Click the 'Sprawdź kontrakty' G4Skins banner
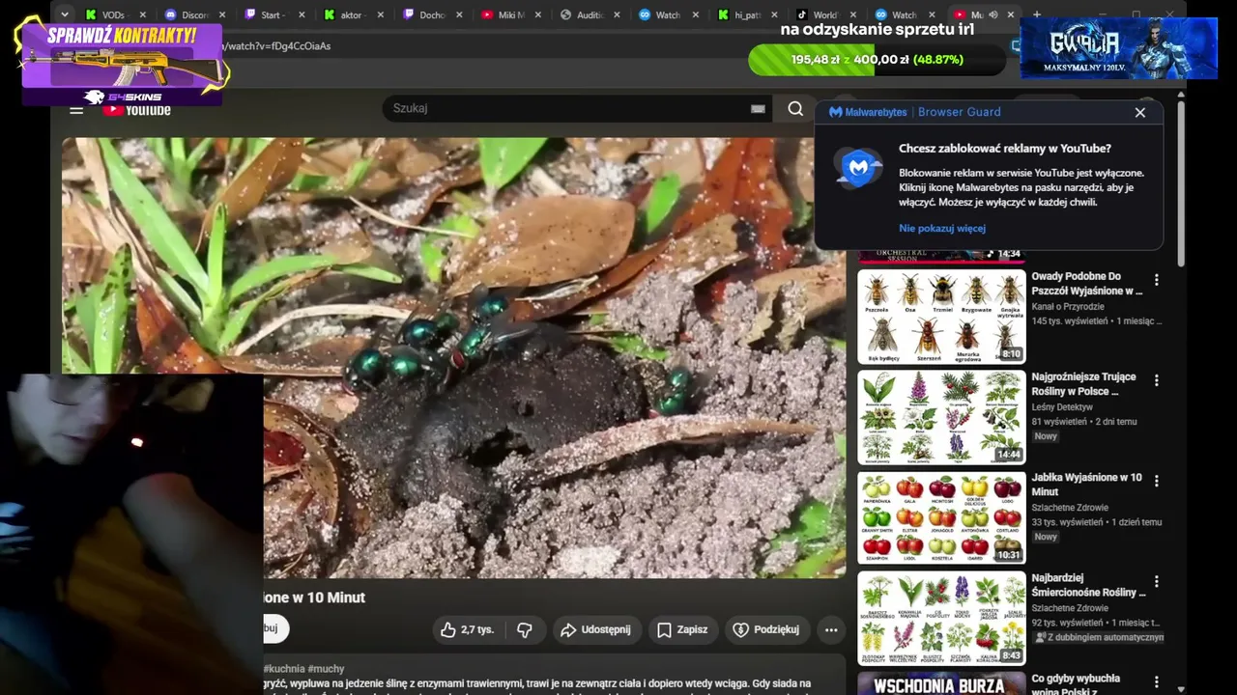Screen dimensions: 1237x695 (124, 63)
